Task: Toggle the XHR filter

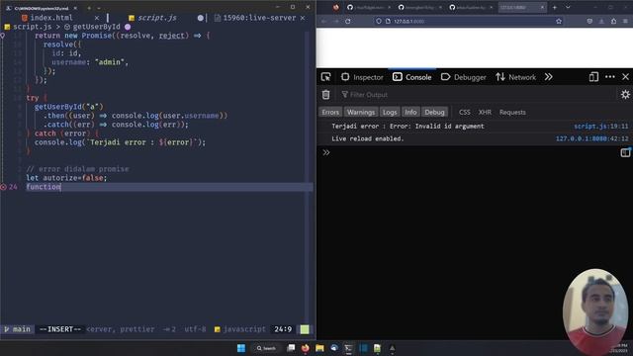Action: tap(485, 112)
